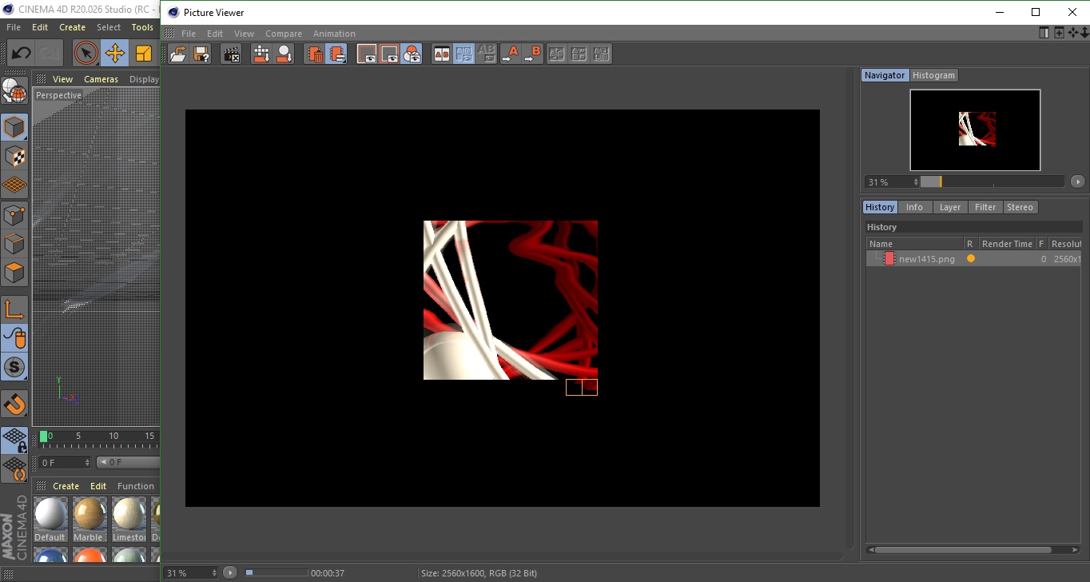Toggle AB compare mode icon
Image resolution: width=1090 pixels, height=582 pixels.
441,54
